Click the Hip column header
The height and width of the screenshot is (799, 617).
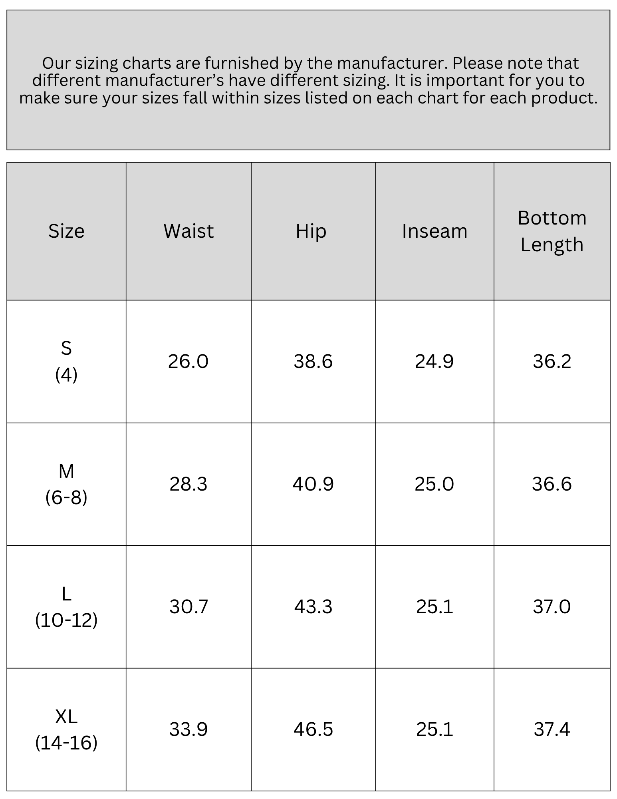[313, 231]
